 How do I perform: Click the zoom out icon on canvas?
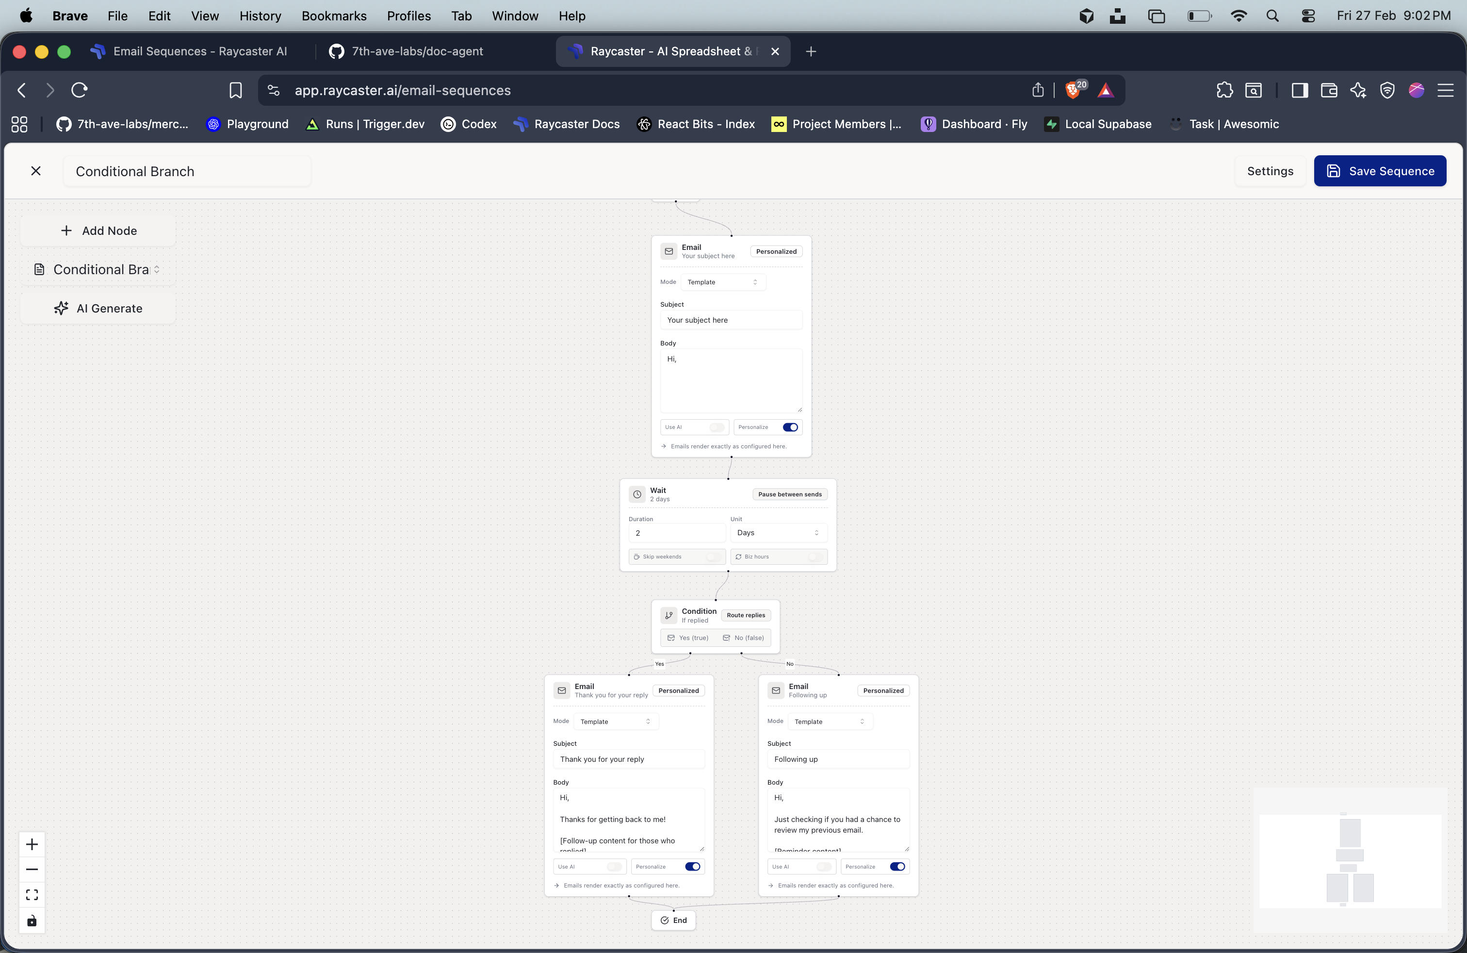(x=32, y=869)
